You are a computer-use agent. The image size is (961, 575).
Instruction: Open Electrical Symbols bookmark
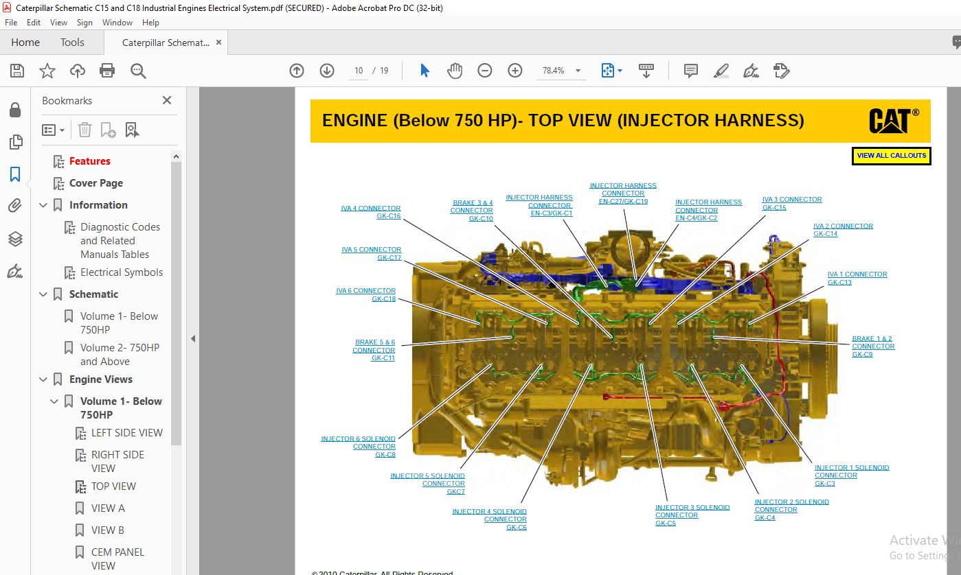(122, 272)
